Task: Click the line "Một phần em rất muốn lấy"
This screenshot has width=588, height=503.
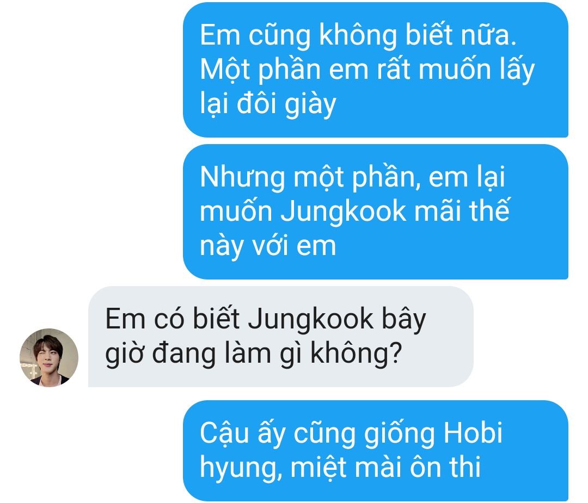Action: 367,70
